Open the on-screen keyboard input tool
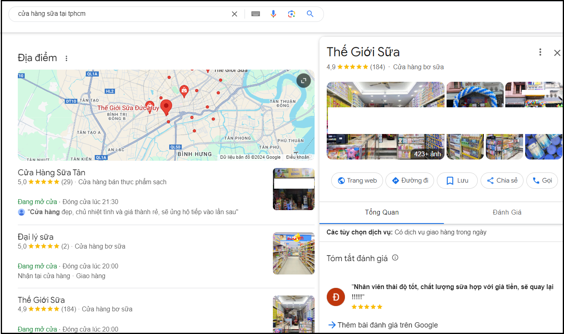 pyautogui.click(x=255, y=14)
